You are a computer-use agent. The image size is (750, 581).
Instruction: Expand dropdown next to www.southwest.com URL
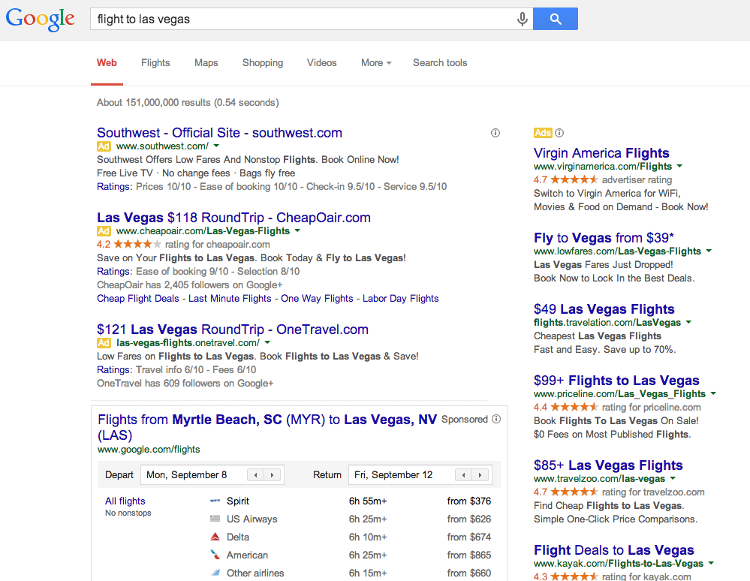pyautogui.click(x=216, y=146)
